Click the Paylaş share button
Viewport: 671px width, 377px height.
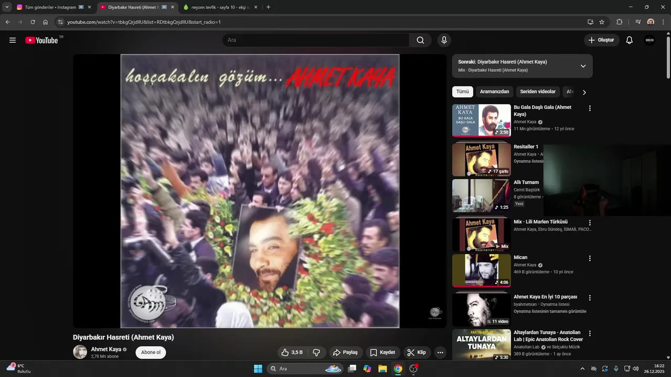(x=345, y=352)
